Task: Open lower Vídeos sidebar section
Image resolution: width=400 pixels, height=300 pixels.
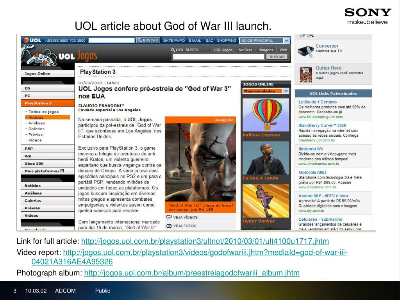Action: coord(48,215)
